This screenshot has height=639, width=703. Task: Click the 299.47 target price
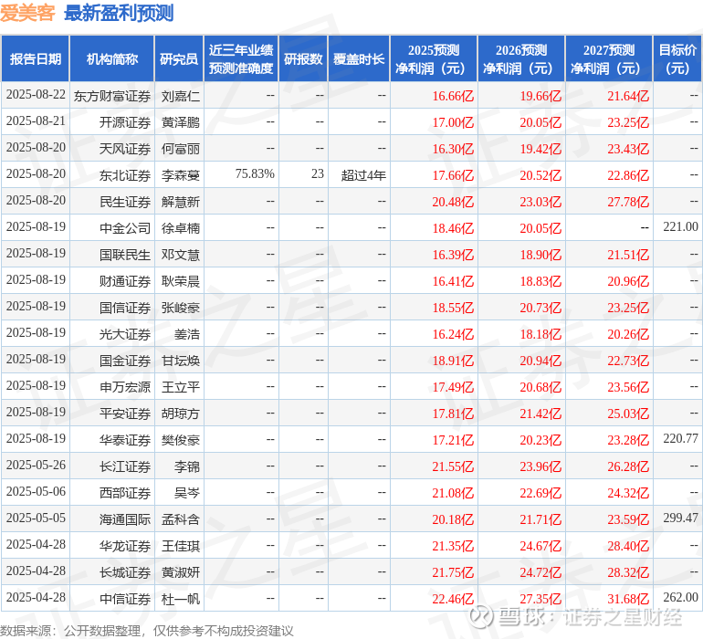pos(680,518)
